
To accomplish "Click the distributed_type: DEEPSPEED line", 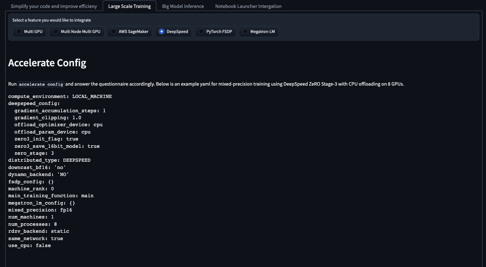I will click(49, 160).
